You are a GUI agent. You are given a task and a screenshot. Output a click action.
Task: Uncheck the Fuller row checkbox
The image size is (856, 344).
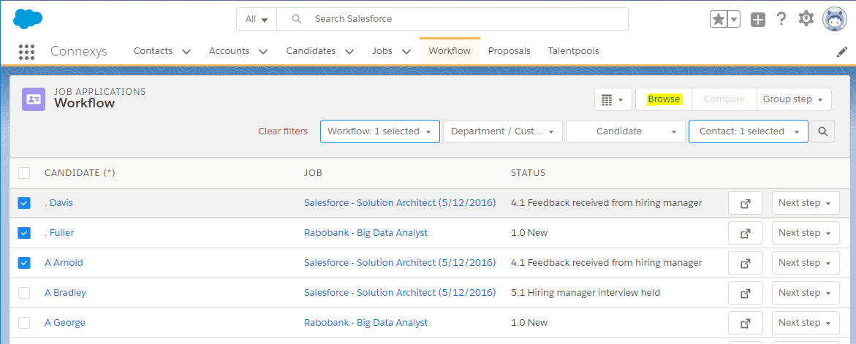tap(24, 233)
